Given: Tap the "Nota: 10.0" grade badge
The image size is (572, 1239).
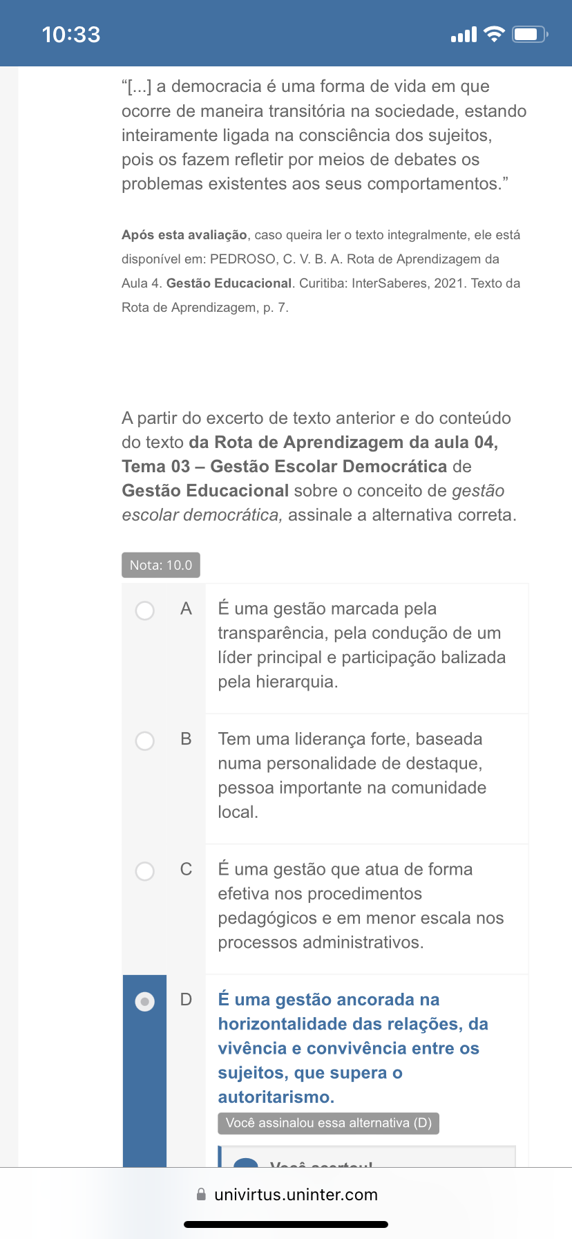Looking at the screenshot, I should [161, 565].
